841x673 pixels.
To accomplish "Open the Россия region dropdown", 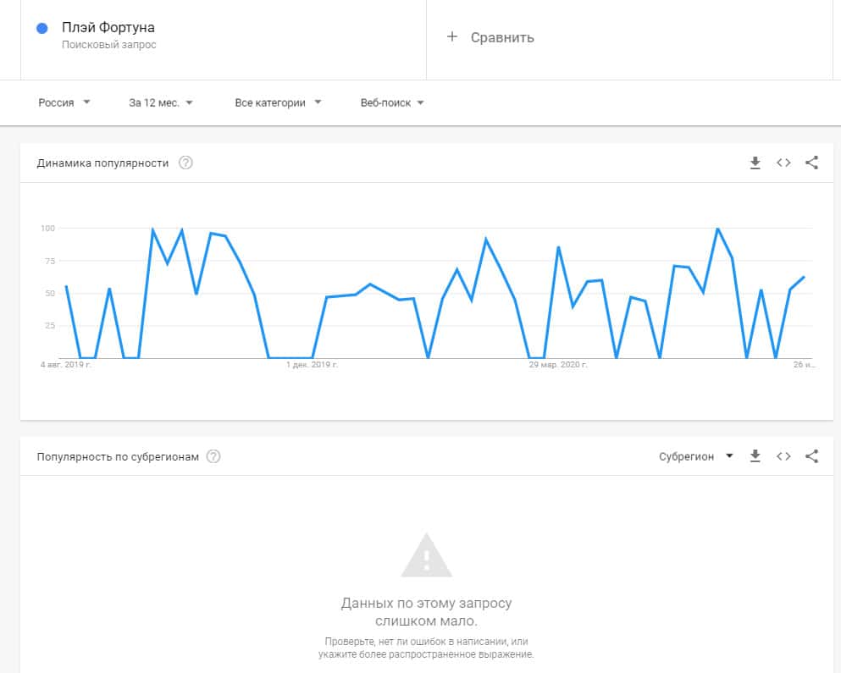I will [x=64, y=102].
